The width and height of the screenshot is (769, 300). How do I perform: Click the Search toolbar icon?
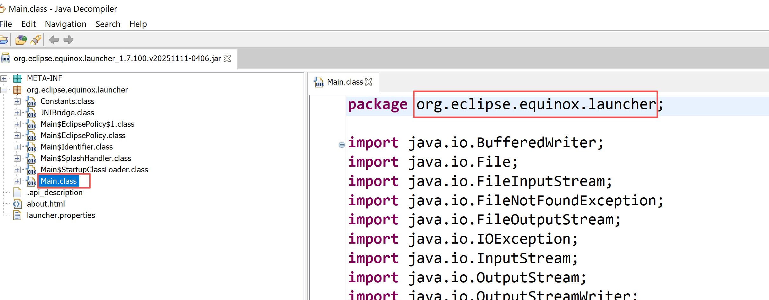pyautogui.click(x=36, y=40)
